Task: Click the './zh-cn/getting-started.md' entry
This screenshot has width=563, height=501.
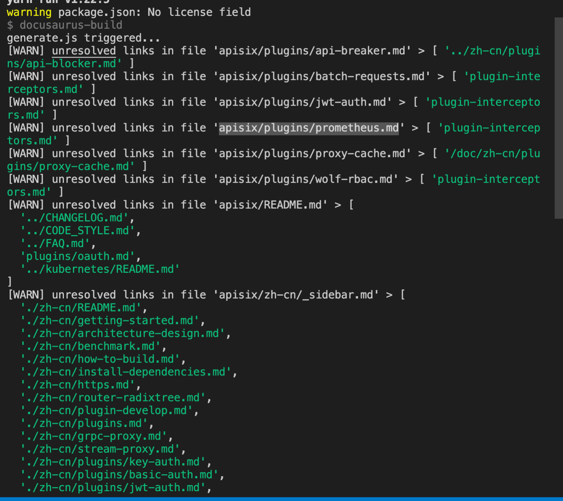Action: click(x=110, y=321)
